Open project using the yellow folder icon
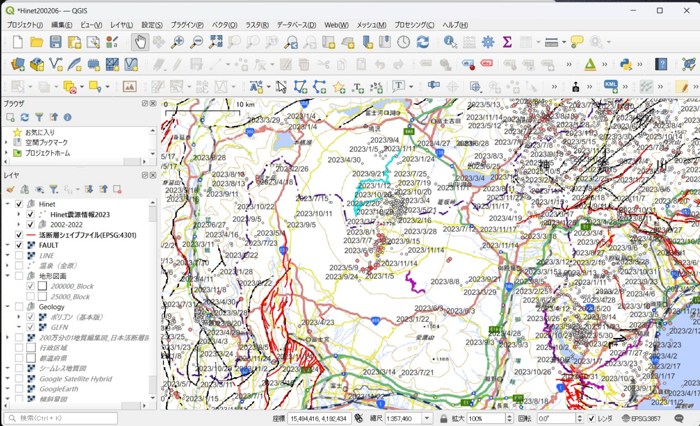Image resolution: width=700 pixels, height=426 pixels. tap(37, 42)
